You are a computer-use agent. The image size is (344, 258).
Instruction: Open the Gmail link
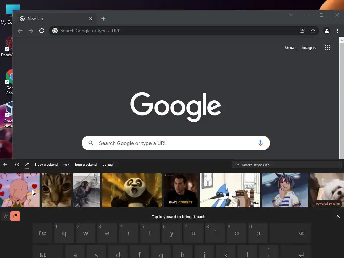291,48
